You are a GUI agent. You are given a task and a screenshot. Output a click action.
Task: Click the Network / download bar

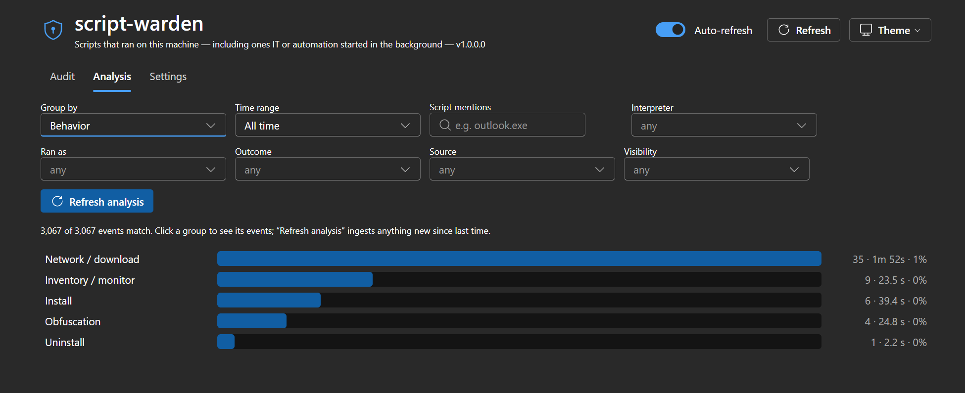[x=519, y=259]
